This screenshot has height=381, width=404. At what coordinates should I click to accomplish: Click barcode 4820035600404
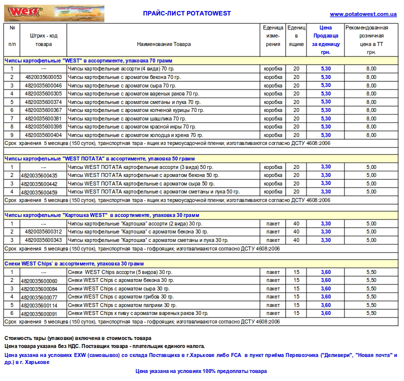click(x=43, y=135)
